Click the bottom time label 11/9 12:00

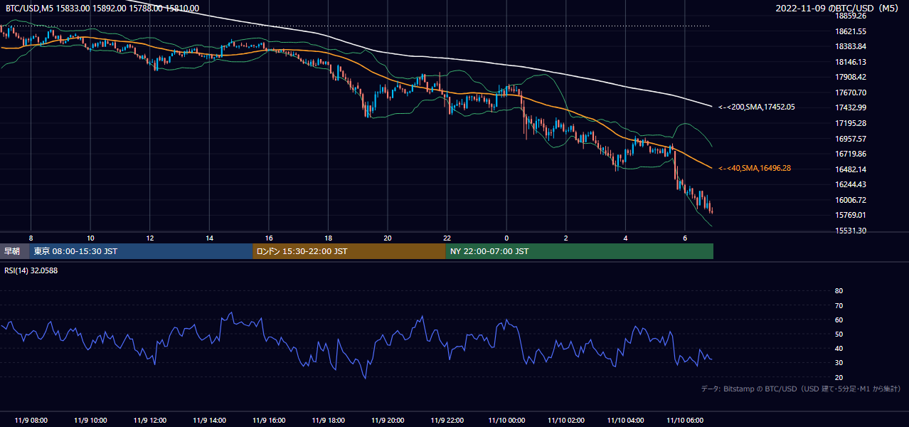149,421
